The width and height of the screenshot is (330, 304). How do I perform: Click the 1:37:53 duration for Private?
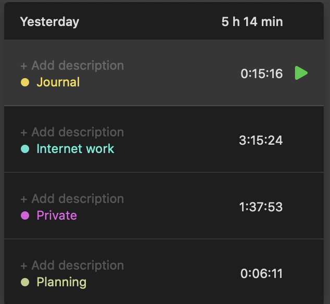tap(261, 207)
